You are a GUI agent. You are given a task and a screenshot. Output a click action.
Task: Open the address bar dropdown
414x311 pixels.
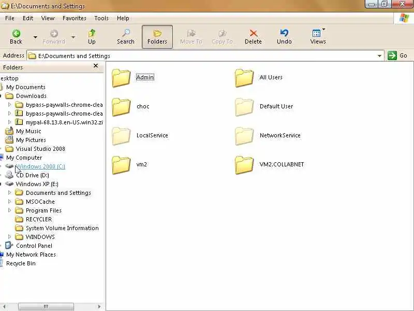[379, 56]
